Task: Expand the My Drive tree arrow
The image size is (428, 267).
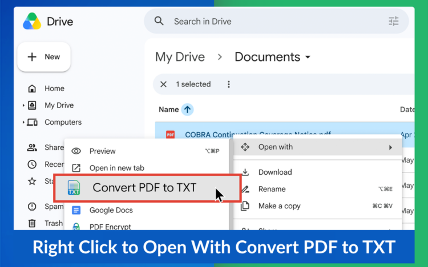Action: pos(23,105)
